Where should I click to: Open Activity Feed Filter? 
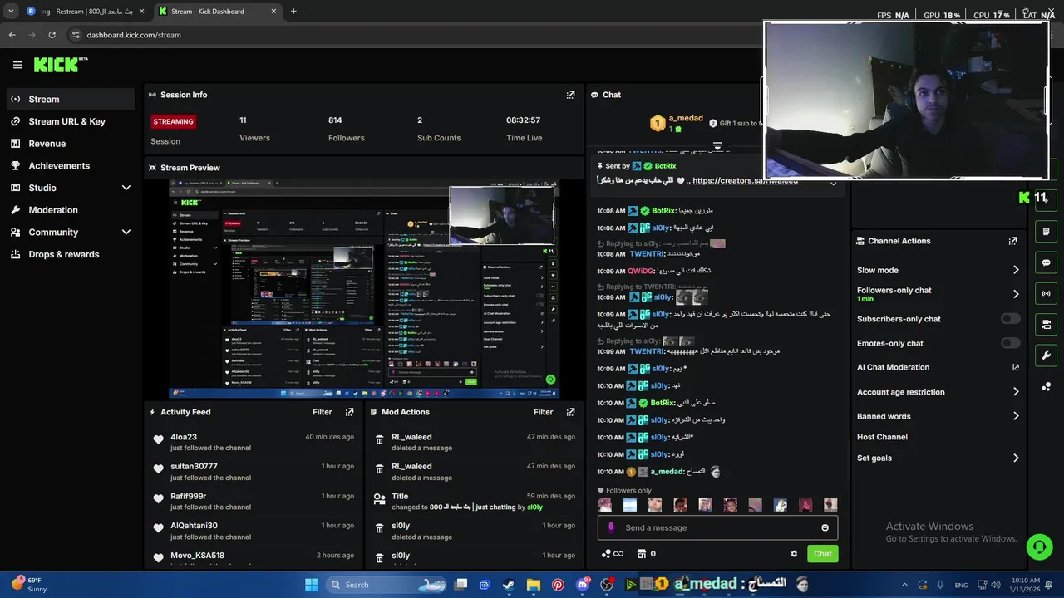click(322, 412)
